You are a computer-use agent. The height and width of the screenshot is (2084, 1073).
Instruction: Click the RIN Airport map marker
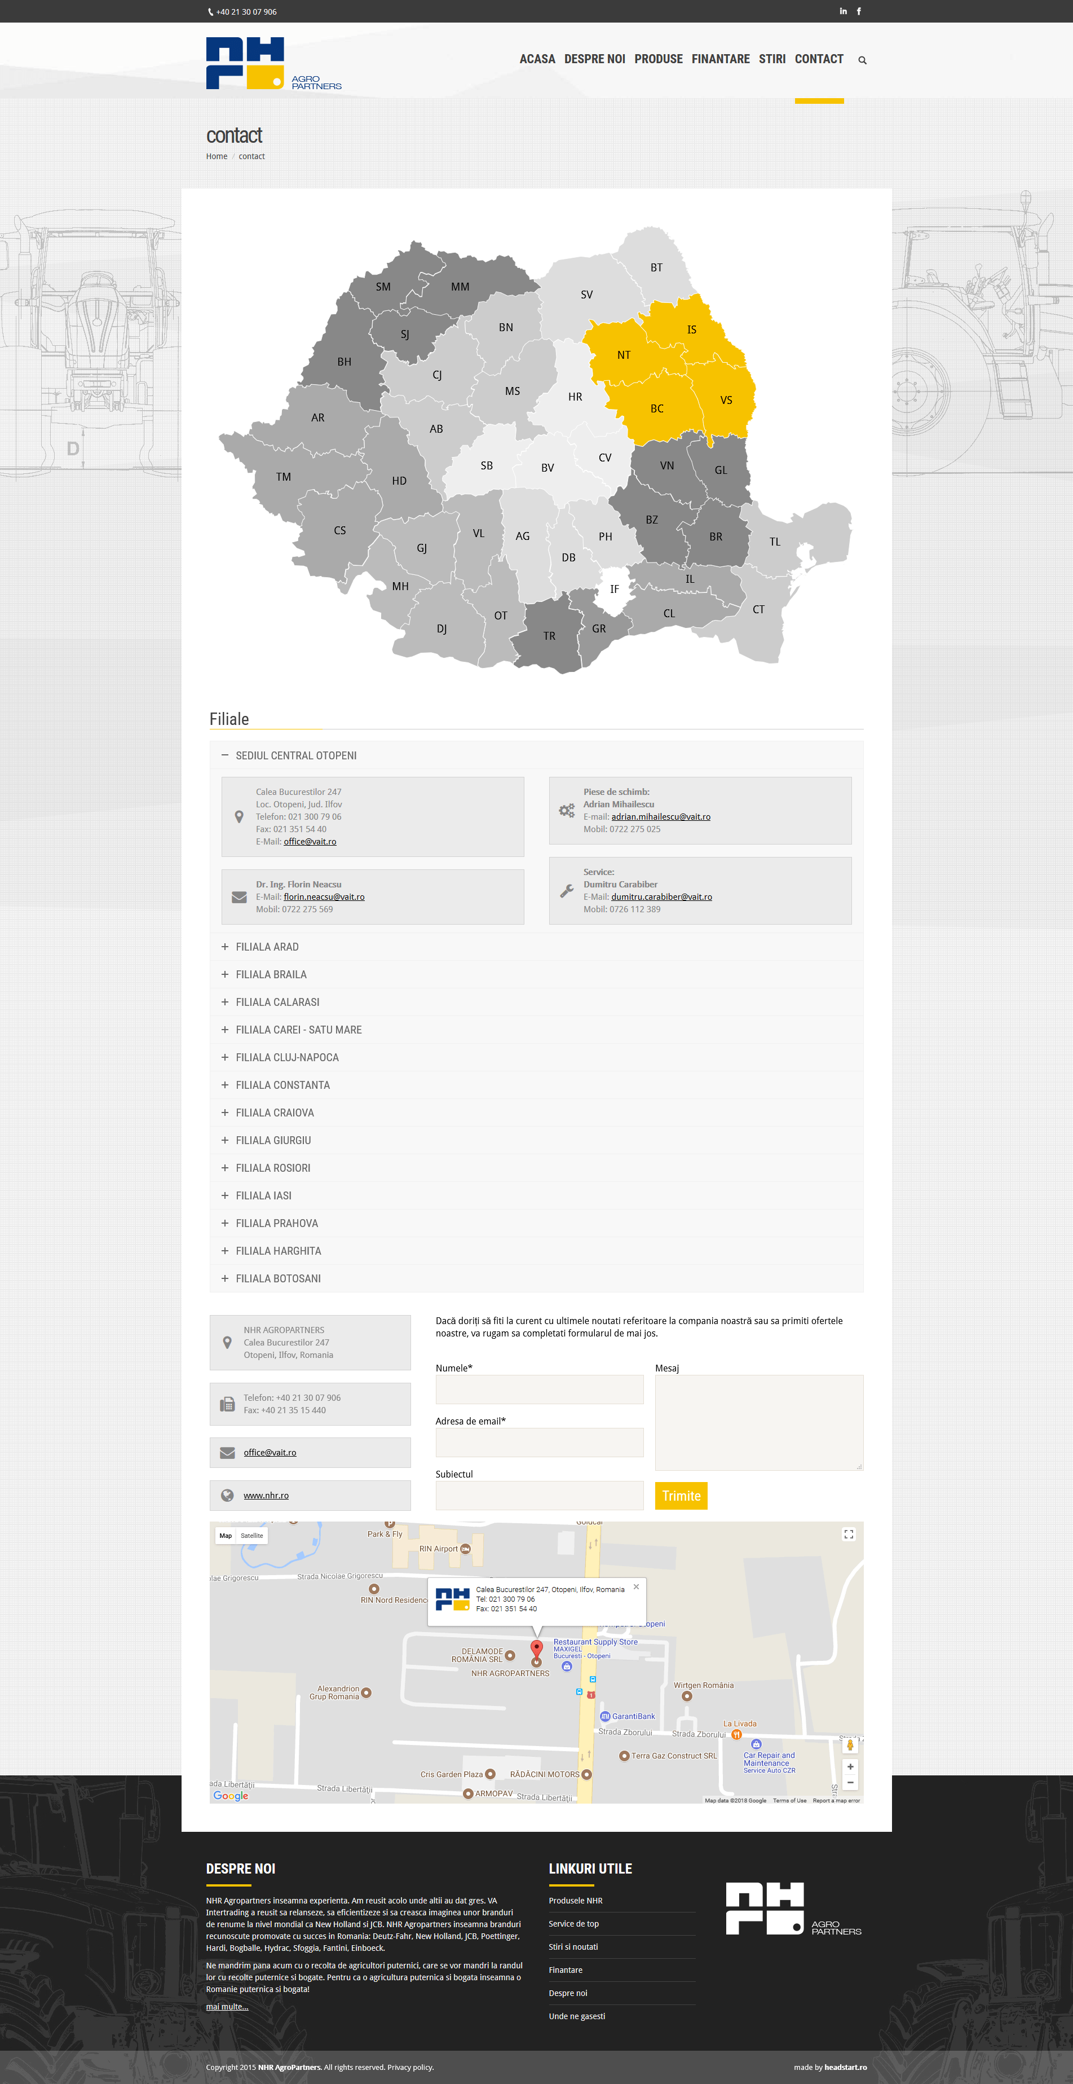pyautogui.click(x=466, y=1549)
